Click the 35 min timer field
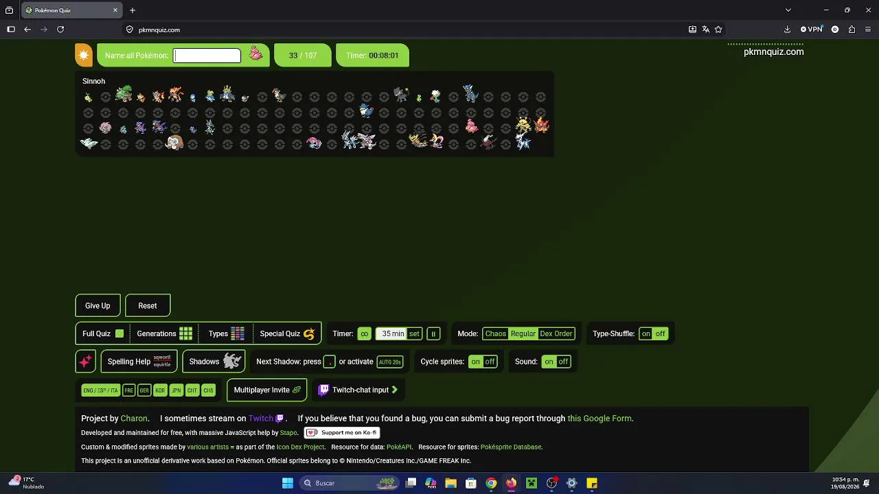 click(x=392, y=334)
